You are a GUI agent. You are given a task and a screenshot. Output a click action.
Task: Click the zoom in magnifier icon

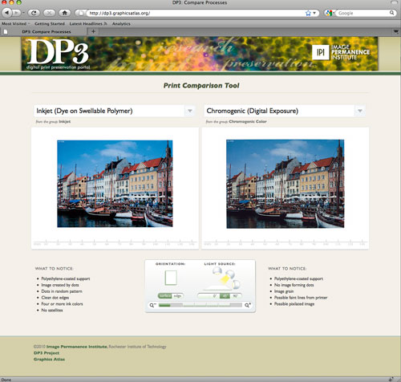click(x=248, y=305)
